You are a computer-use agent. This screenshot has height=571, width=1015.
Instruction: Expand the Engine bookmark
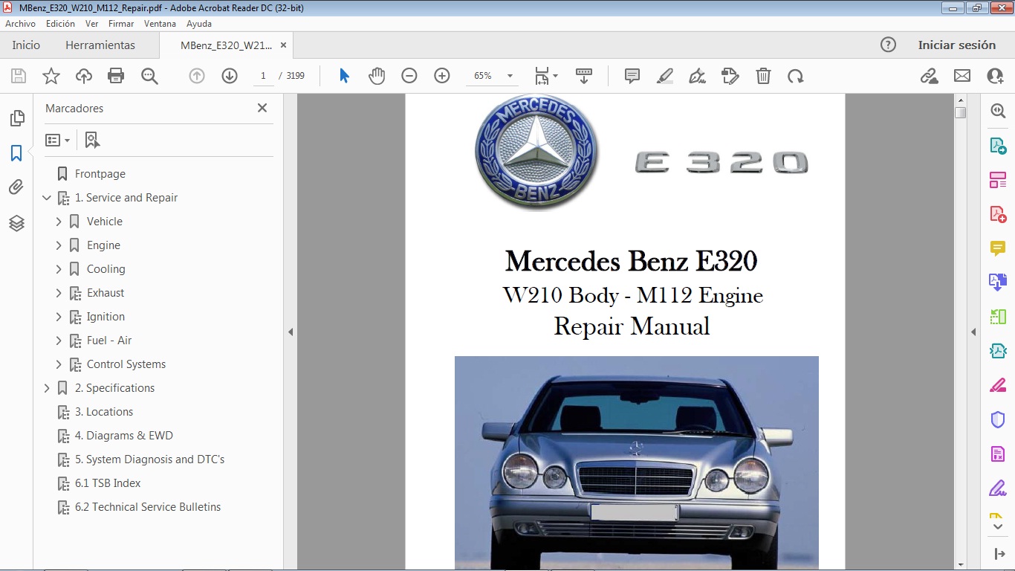click(59, 245)
